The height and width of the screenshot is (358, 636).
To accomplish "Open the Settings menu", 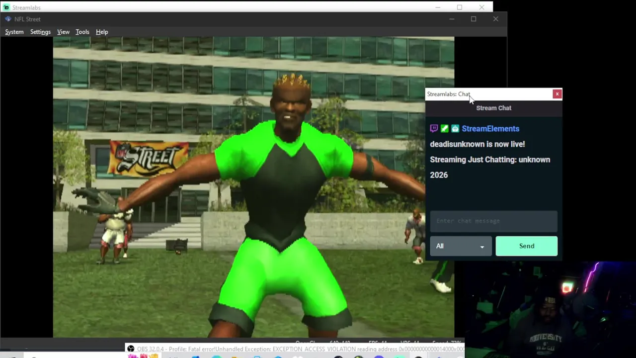I will pyautogui.click(x=40, y=32).
